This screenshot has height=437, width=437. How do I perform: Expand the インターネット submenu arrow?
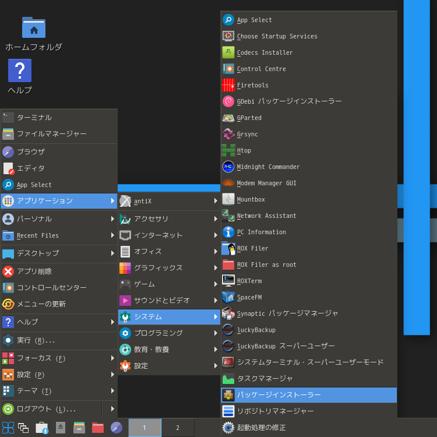pos(216,235)
